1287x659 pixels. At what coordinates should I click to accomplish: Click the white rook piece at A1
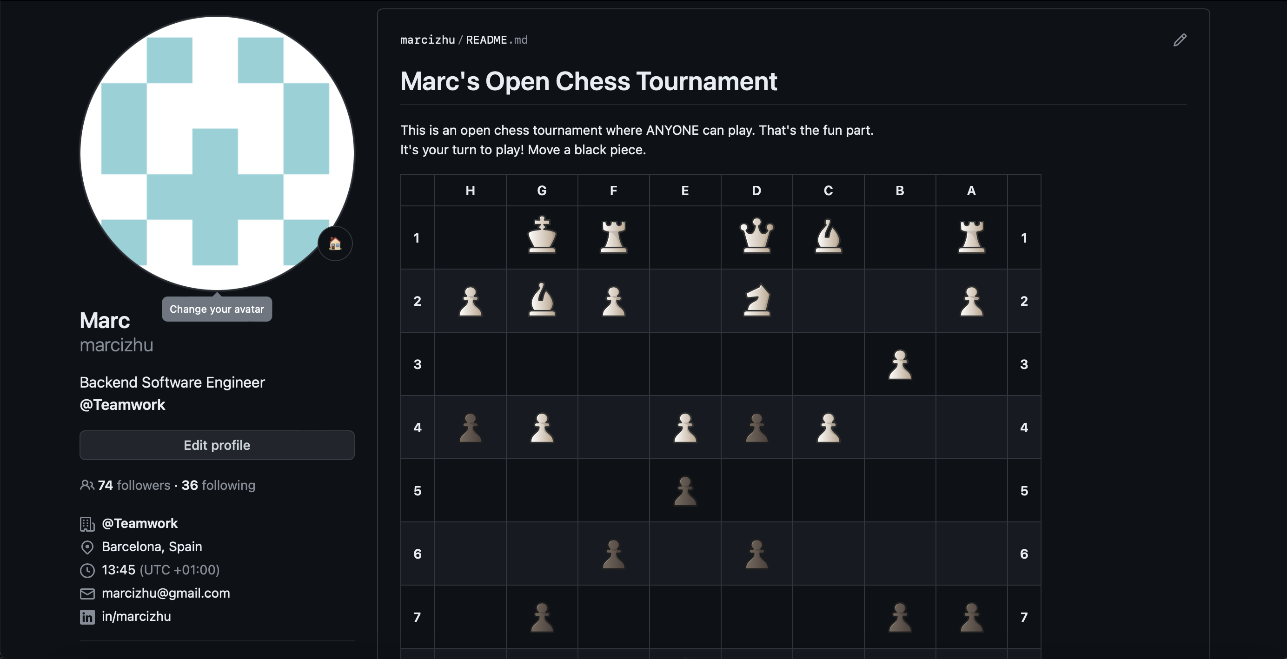click(971, 238)
